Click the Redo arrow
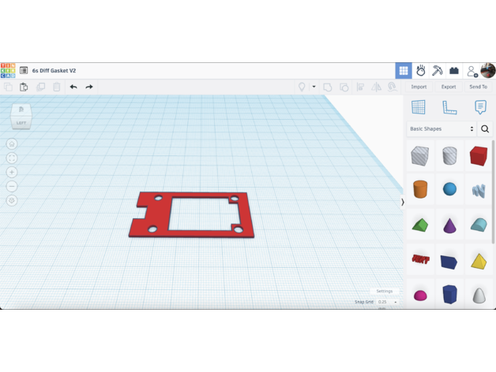The image size is (496, 372). coord(89,87)
